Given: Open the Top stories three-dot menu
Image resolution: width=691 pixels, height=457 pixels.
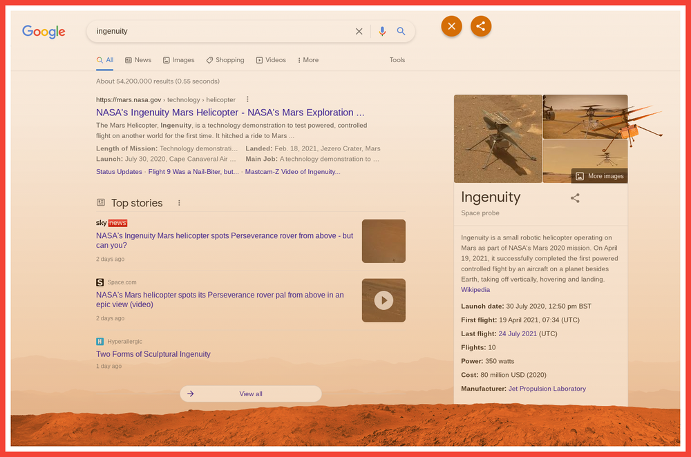Looking at the screenshot, I should click(179, 203).
